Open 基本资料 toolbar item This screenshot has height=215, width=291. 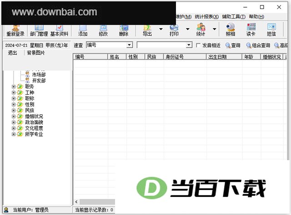tap(60, 31)
